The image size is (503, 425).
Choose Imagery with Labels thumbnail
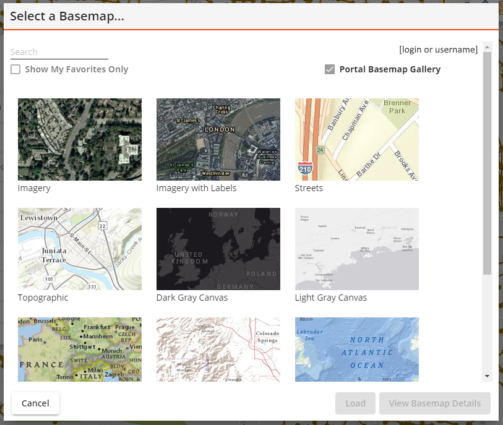(218, 139)
